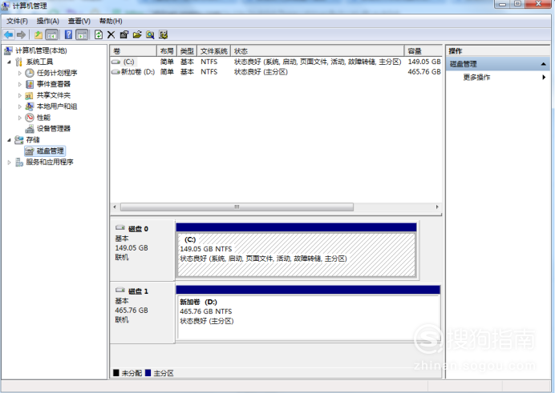Open the 文件(F) menu

[17, 21]
